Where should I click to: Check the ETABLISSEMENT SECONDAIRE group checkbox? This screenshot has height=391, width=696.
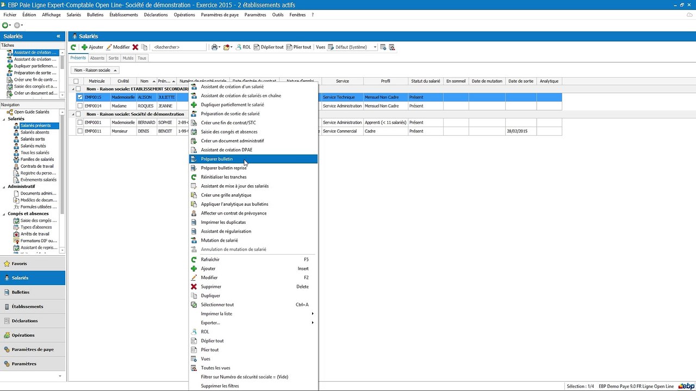(78, 89)
